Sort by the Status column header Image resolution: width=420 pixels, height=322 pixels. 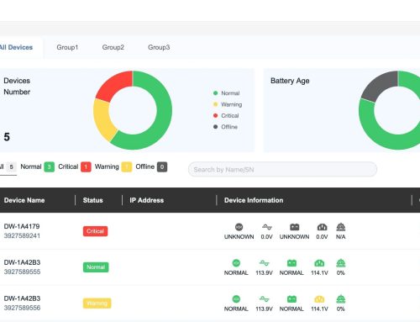[93, 200]
